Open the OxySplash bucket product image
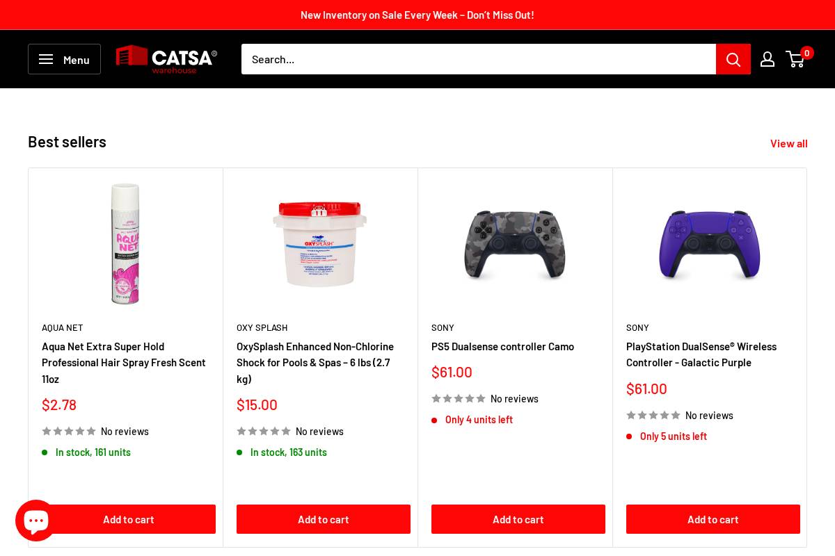The width and height of the screenshot is (835, 556). pyautogui.click(x=320, y=244)
